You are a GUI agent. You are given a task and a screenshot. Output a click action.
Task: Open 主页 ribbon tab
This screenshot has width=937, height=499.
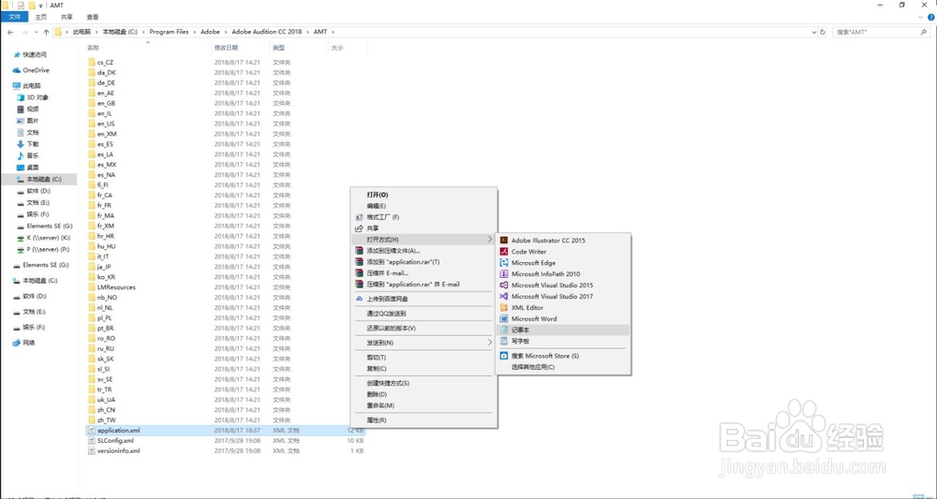tap(41, 17)
